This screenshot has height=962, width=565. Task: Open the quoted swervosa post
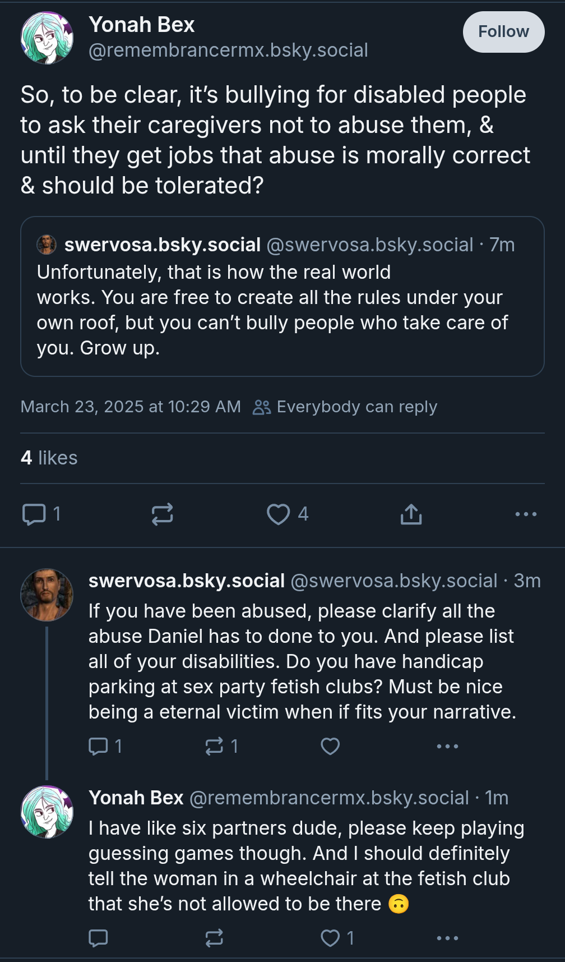tap(282, 296)
